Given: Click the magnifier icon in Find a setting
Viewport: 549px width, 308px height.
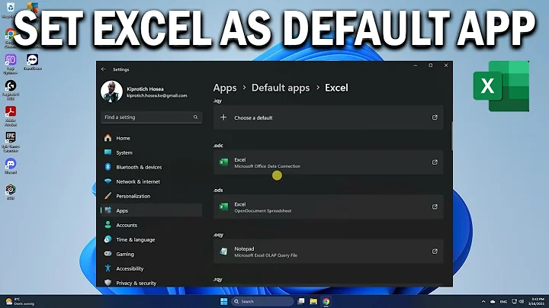Looking at the screenshot, I should 195,117.
